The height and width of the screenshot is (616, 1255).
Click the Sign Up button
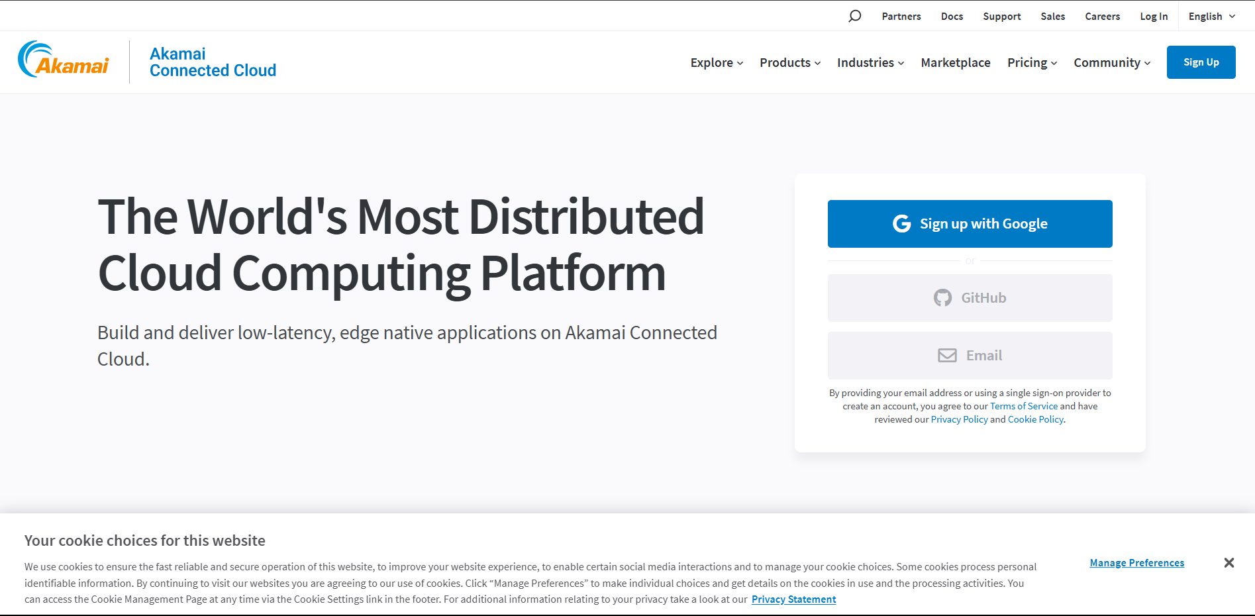1201,62
